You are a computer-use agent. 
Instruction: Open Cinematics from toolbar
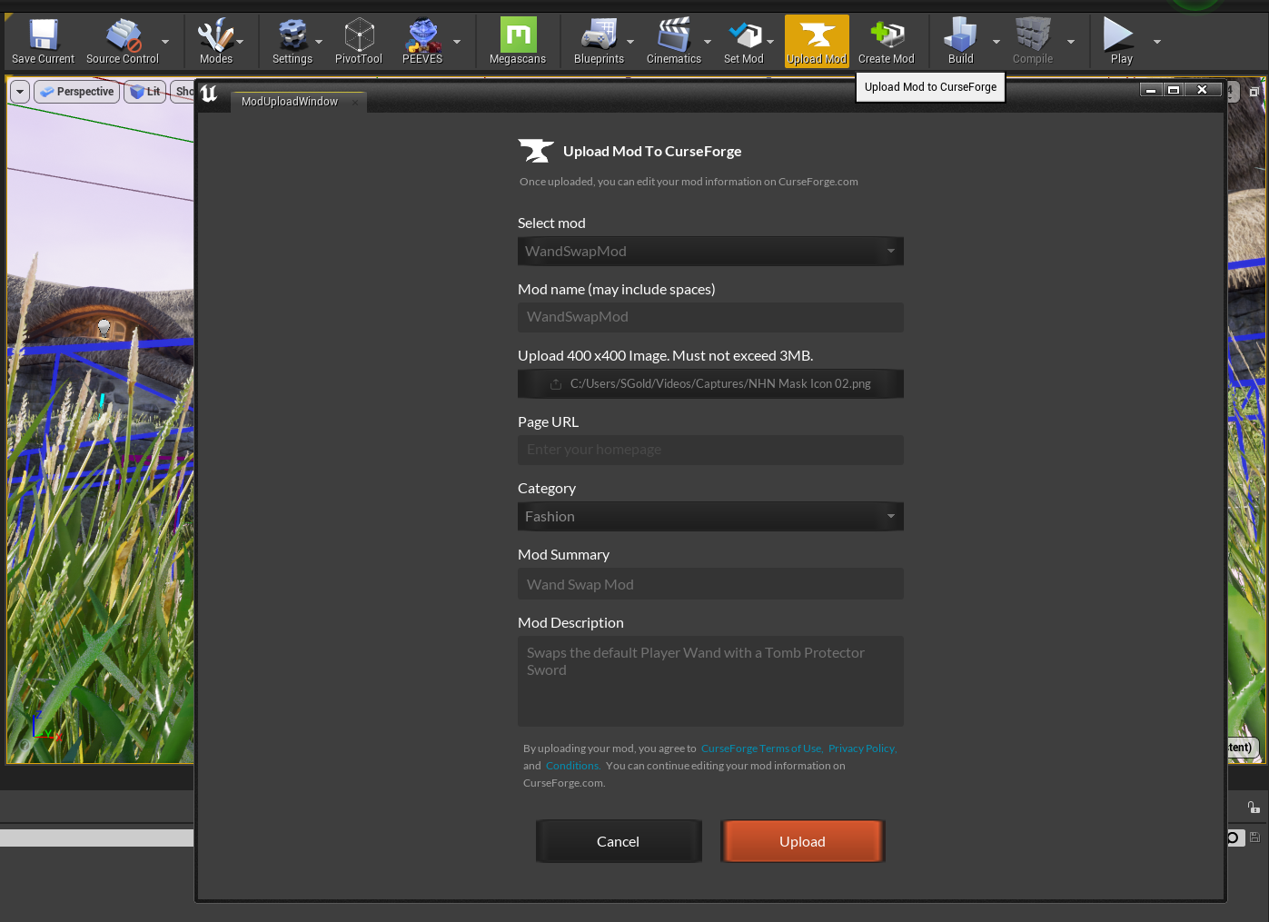coord(673,42)
